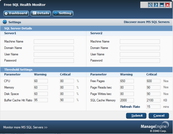Select CPU critical threshold field

(x=67, y=81)
